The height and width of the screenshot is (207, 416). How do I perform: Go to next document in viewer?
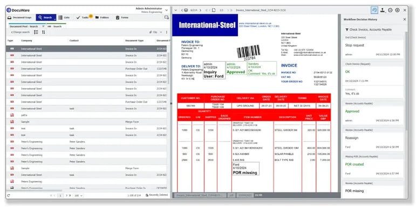click(200, 10)
